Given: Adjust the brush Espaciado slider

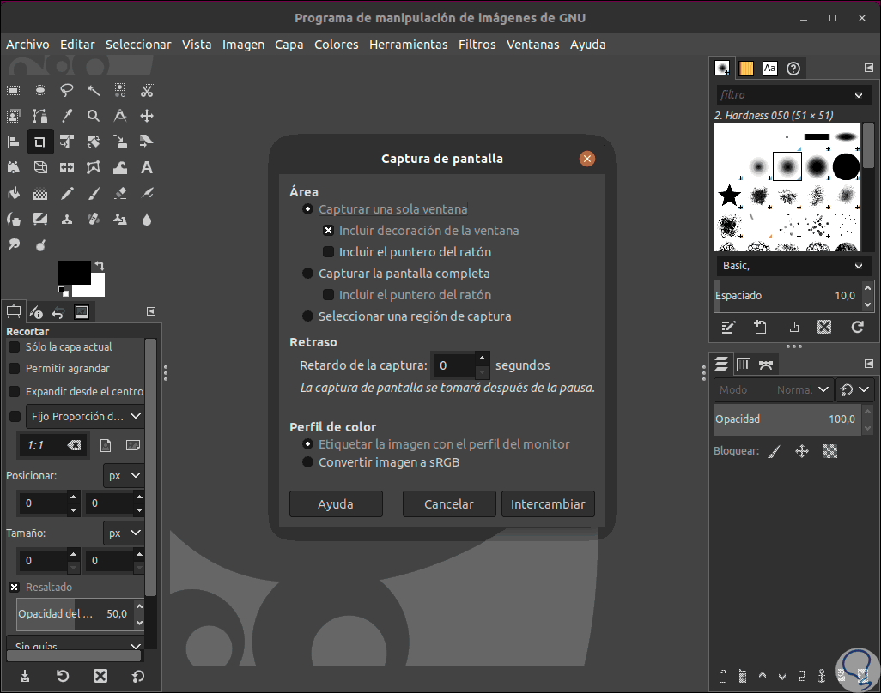Looking at the screenshot, I should click(x=787, y=296).
